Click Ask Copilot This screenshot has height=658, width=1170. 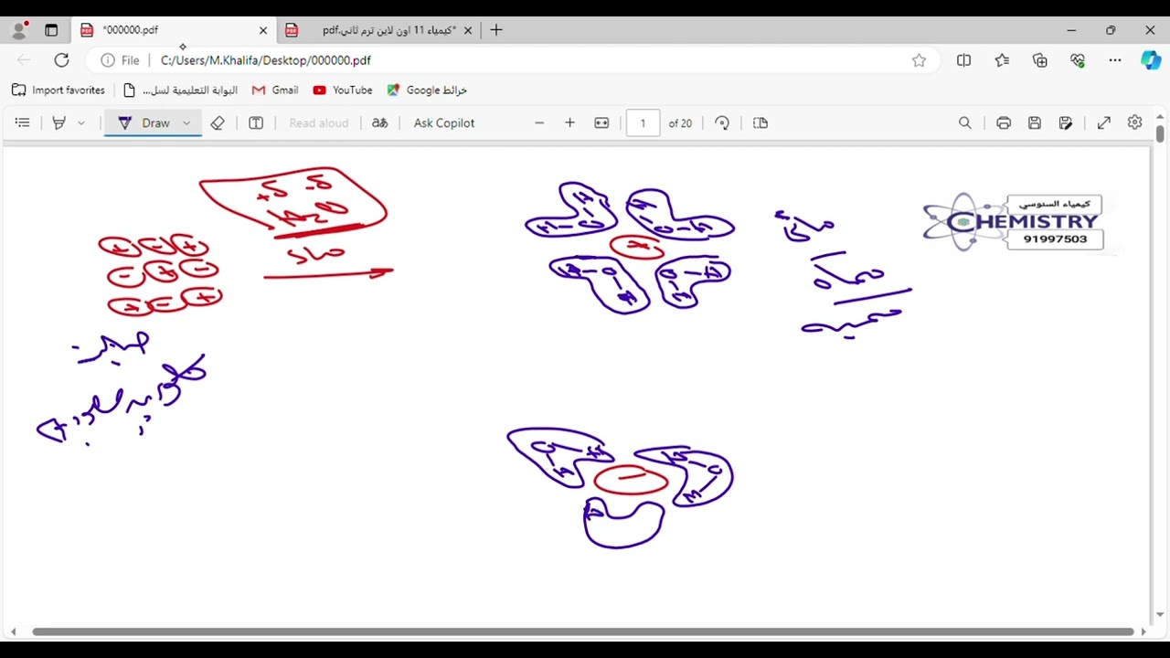pos(444,122)
